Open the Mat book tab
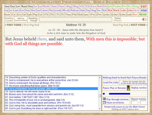The width and height of the screenshot is (152, 115). pyautogui.click(x=110, y=10)
